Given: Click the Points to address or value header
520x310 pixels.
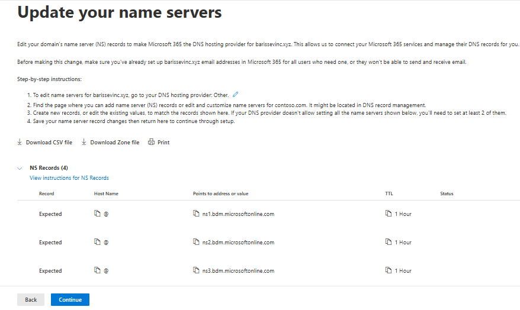Looking at the screenshot, I should 220,193.
